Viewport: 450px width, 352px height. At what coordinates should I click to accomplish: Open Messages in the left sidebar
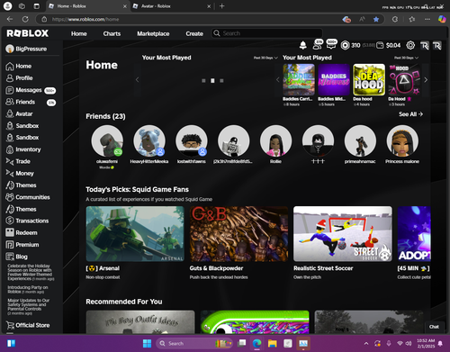(x=31, y=90)
